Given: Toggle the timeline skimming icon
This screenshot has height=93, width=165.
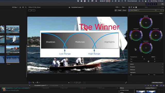Looking at the screenshot, I should pyautogui.click(x=145, y=86).
